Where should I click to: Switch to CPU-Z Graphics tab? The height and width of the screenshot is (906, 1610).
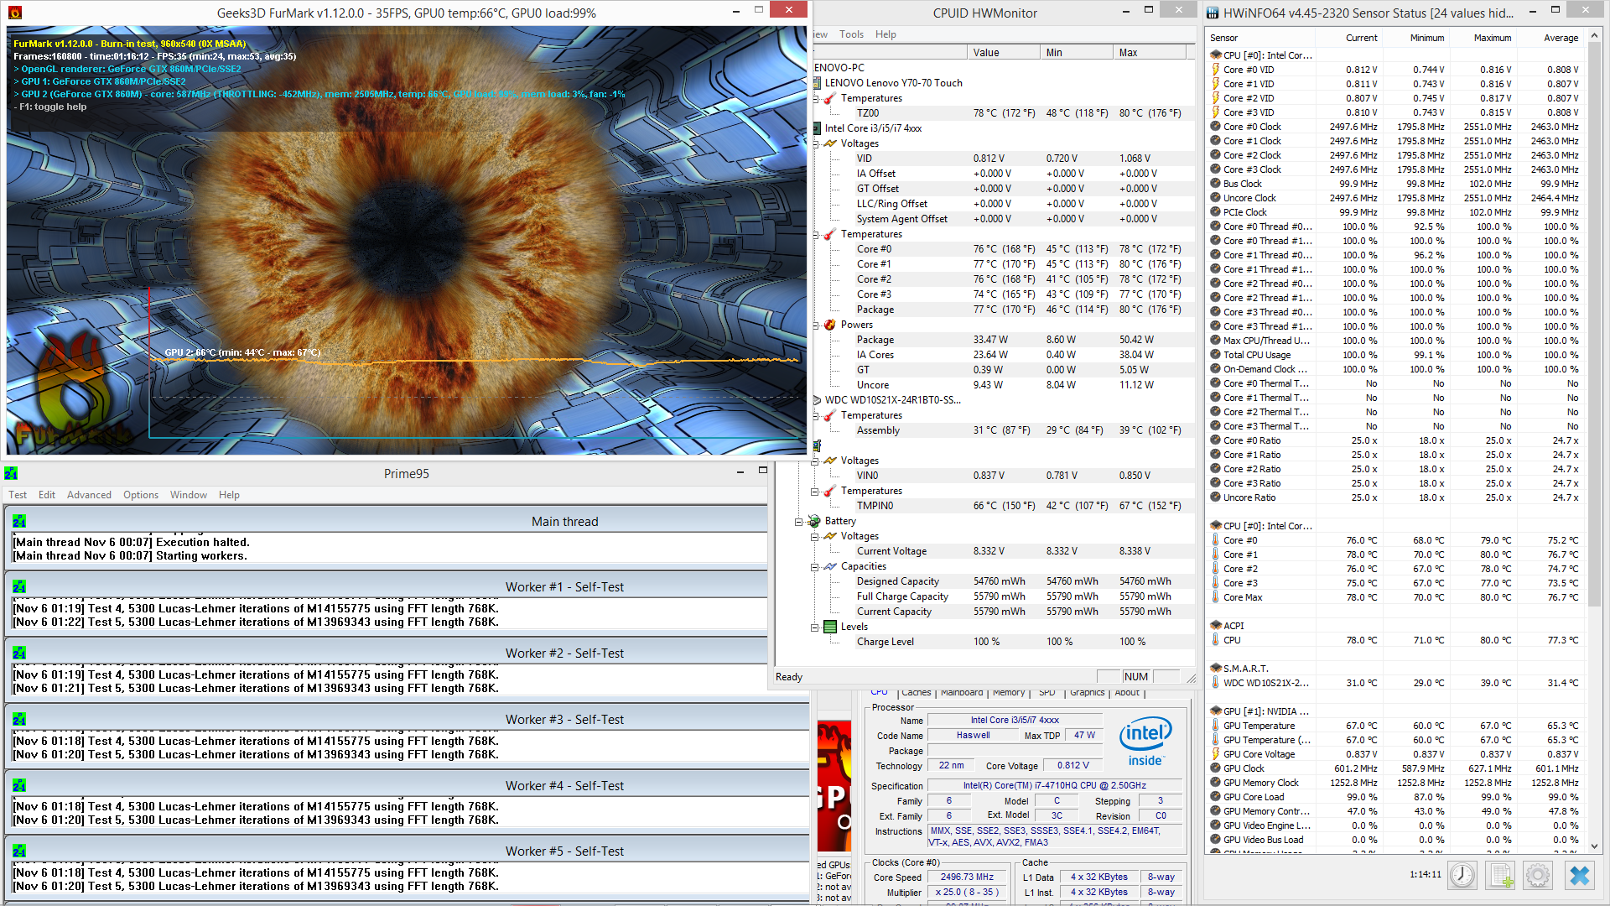point(1087,693)
